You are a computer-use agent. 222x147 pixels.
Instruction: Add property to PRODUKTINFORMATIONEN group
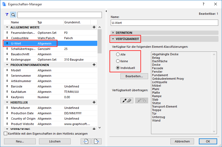click(x=94, y=65)
